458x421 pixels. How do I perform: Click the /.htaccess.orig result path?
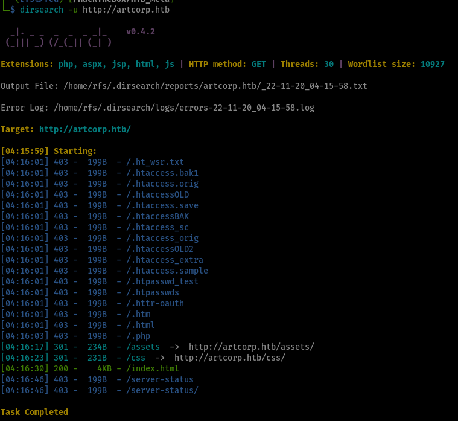coord(162,184)
